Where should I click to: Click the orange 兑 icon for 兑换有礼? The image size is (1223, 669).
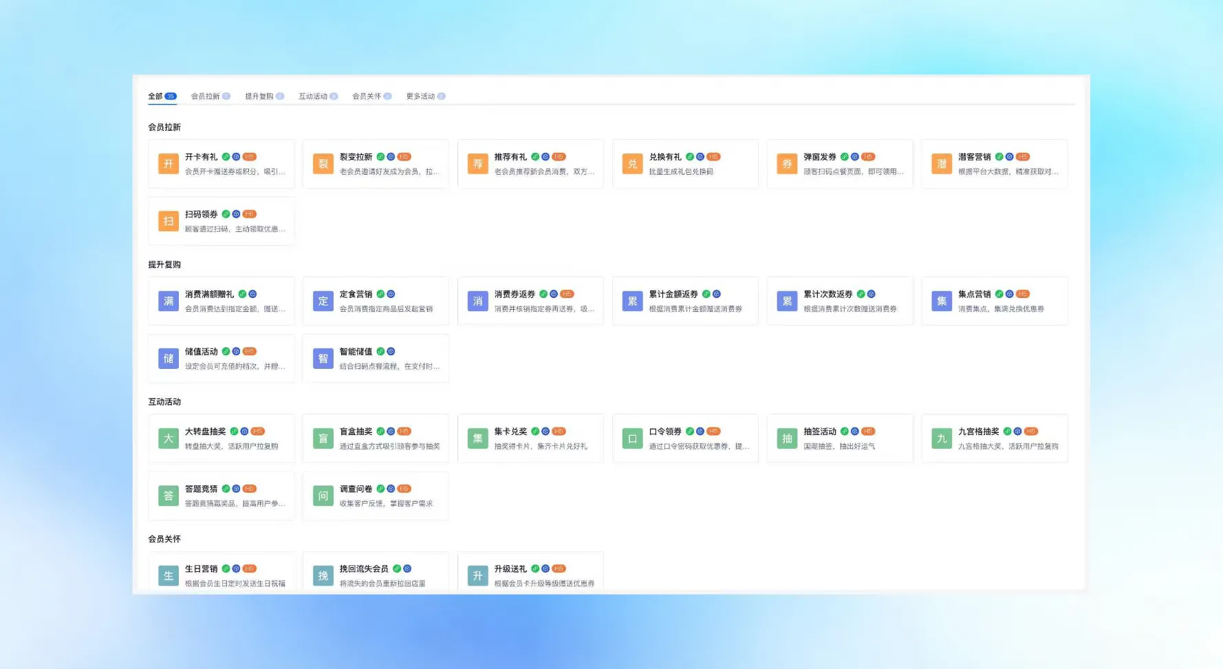click(632, 164)
